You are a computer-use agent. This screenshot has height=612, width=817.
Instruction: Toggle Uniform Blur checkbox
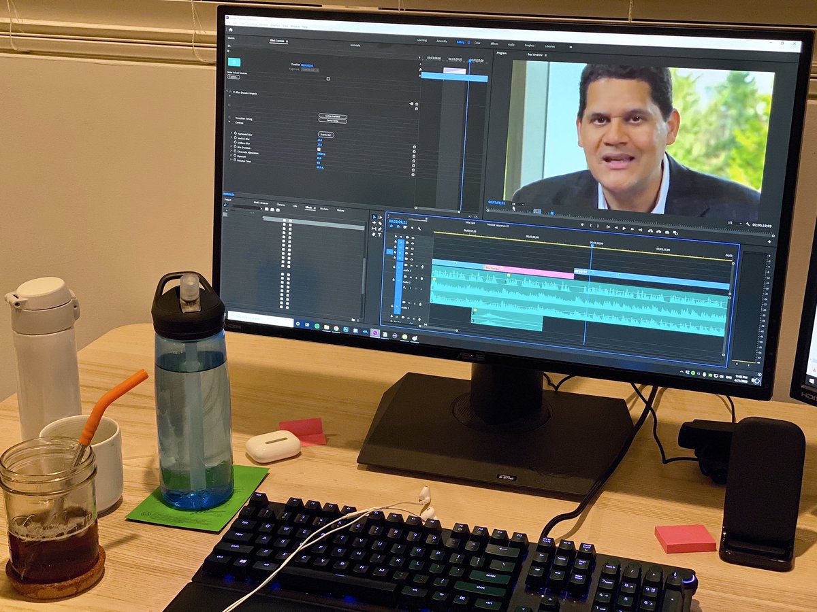(x=319, y=149)
